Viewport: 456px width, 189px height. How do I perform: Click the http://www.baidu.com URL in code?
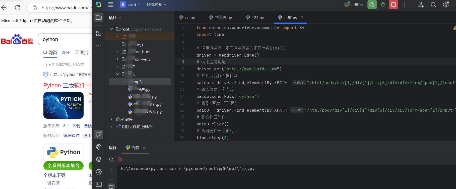[x=251, y=69]
